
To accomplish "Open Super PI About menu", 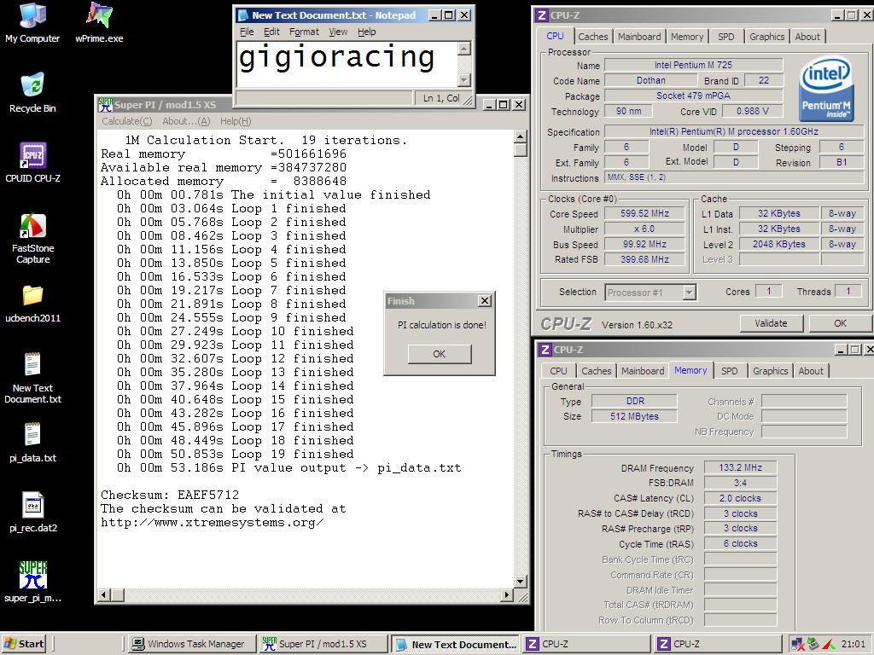I will point(186,121).
